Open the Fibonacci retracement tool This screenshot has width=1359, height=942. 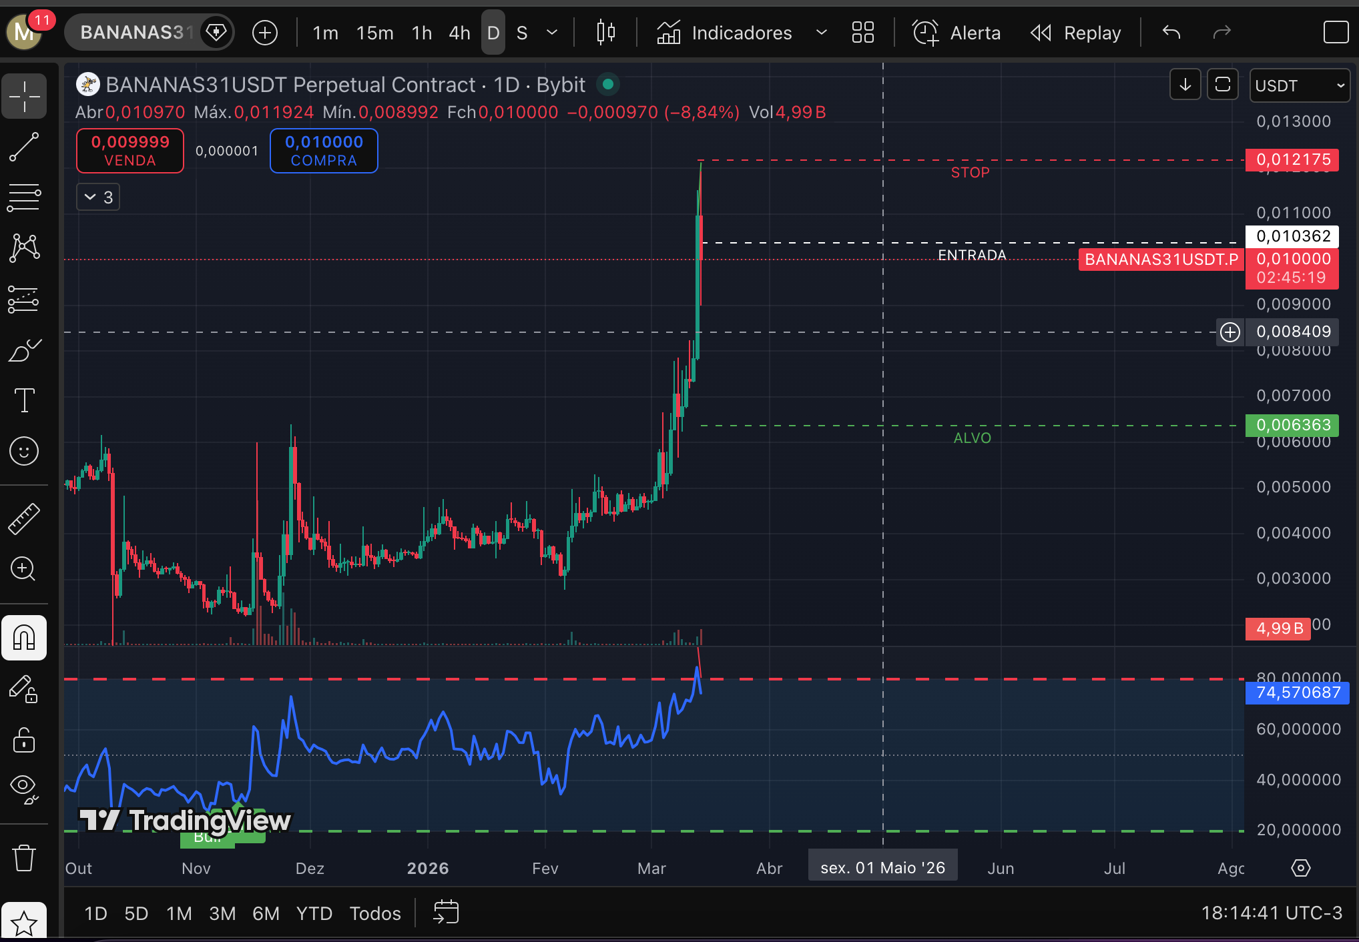[x=24, y=197]
